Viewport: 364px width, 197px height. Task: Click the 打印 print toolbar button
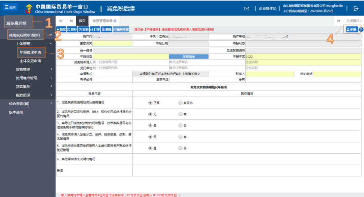pyautogui.click(x=95, y=30)
